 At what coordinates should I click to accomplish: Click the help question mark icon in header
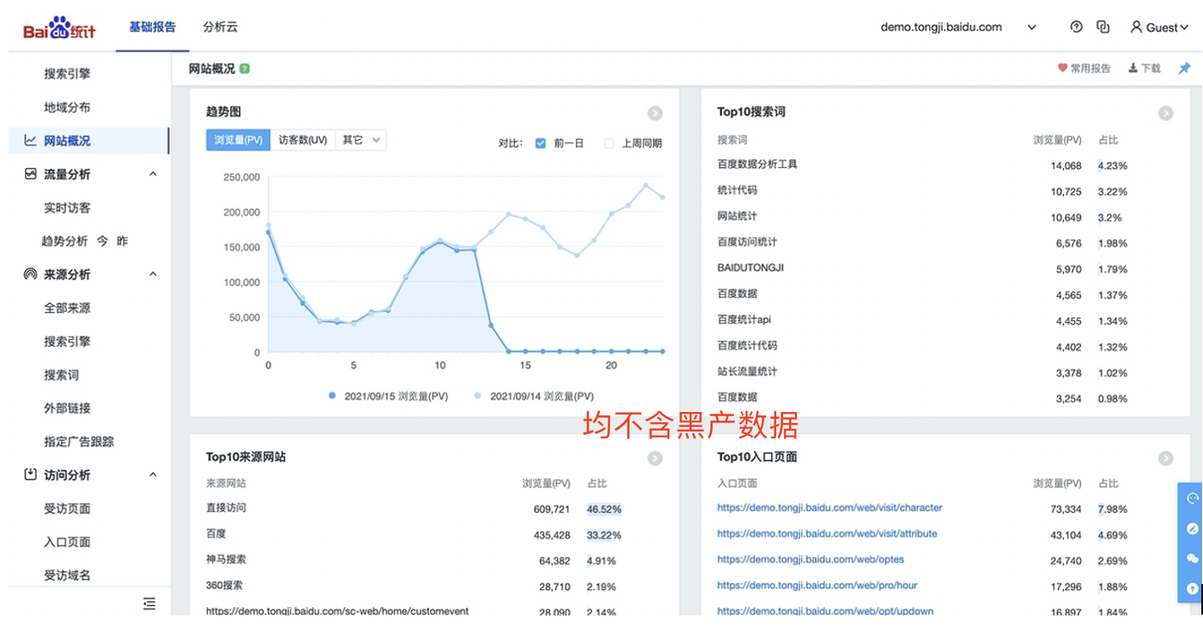click(1077, 27)
